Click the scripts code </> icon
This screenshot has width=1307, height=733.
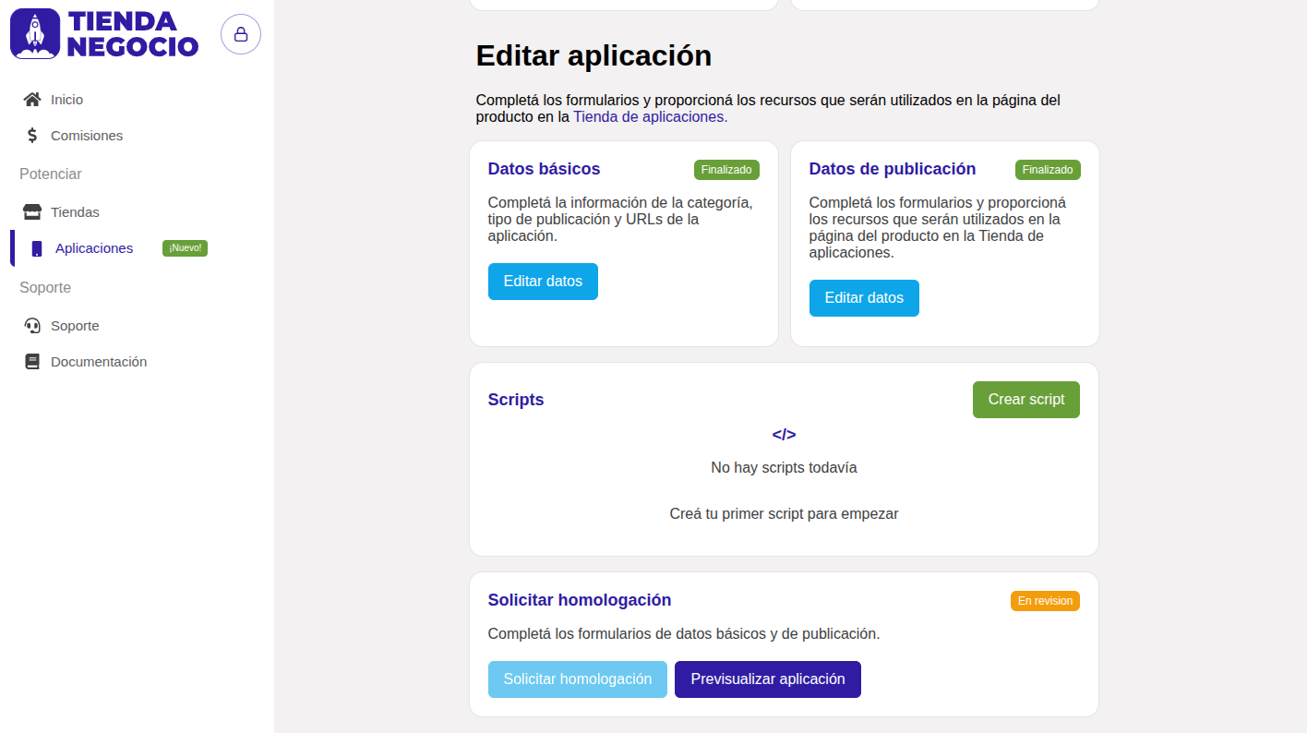(x=784, y=435)
